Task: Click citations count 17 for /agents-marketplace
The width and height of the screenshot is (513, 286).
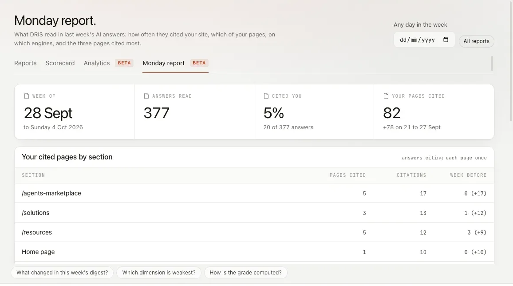Action: click(423, 193)
